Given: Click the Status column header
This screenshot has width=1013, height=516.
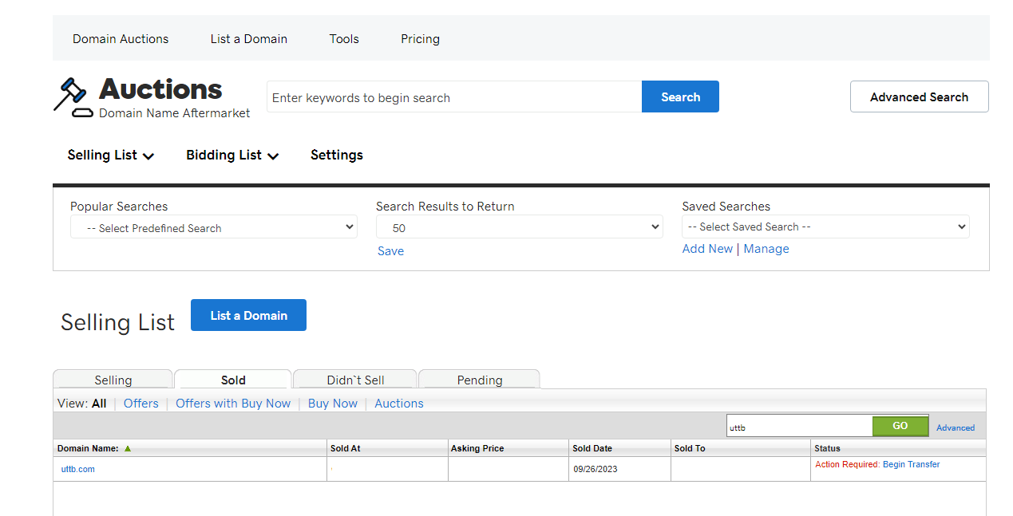Looking at the screenshot, I should (x=827, y=448).
